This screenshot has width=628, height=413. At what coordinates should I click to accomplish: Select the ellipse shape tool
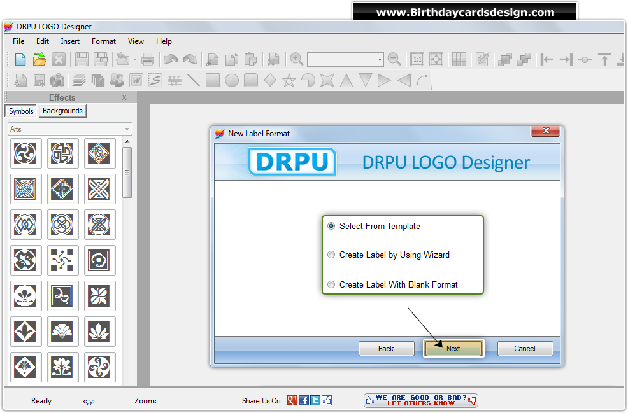point(231,80)
